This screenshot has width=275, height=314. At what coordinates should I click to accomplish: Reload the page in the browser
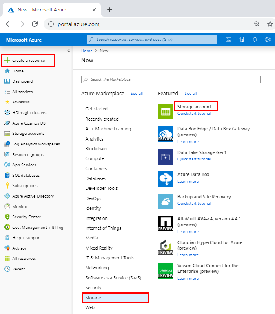pos(35,24)
